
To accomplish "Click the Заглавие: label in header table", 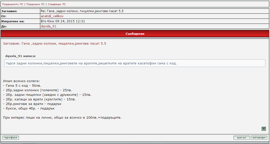I will tap(9, 11).
